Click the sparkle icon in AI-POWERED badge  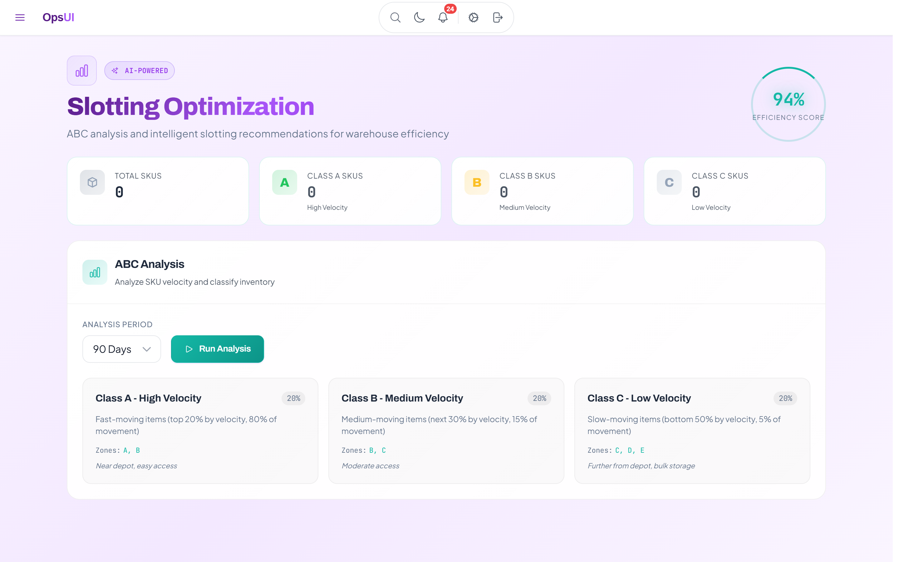click(115, 71)
